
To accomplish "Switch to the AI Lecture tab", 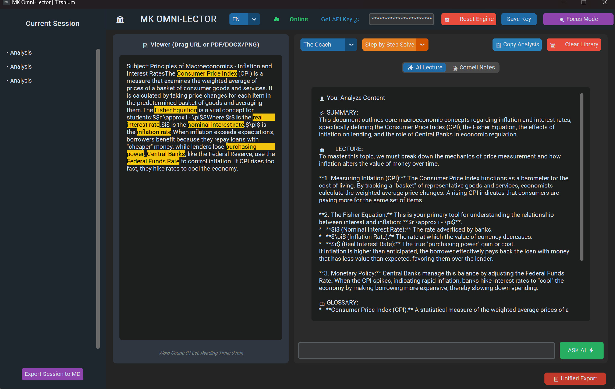I will 425,68.
